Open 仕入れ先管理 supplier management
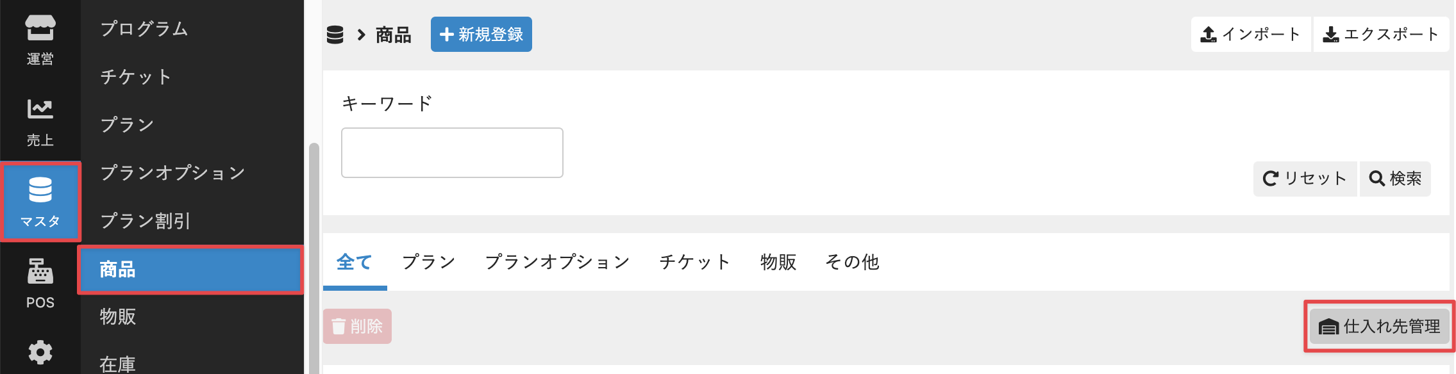Screen dimensions: 1456x374 point(1379,327)
